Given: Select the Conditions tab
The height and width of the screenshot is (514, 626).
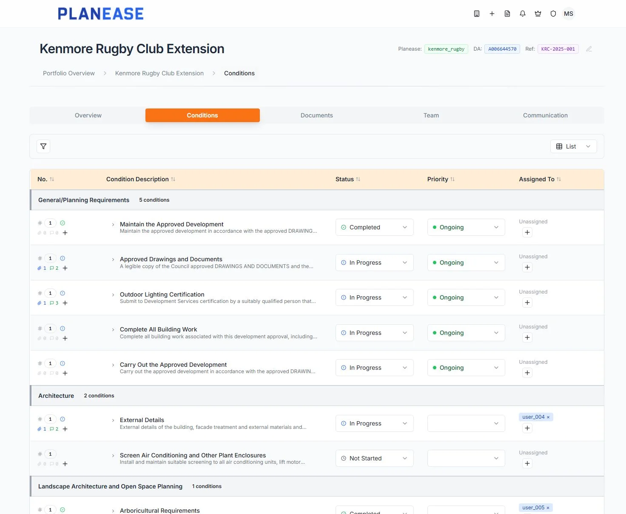Looking at the screenshot, I should [x=202, y=115].
